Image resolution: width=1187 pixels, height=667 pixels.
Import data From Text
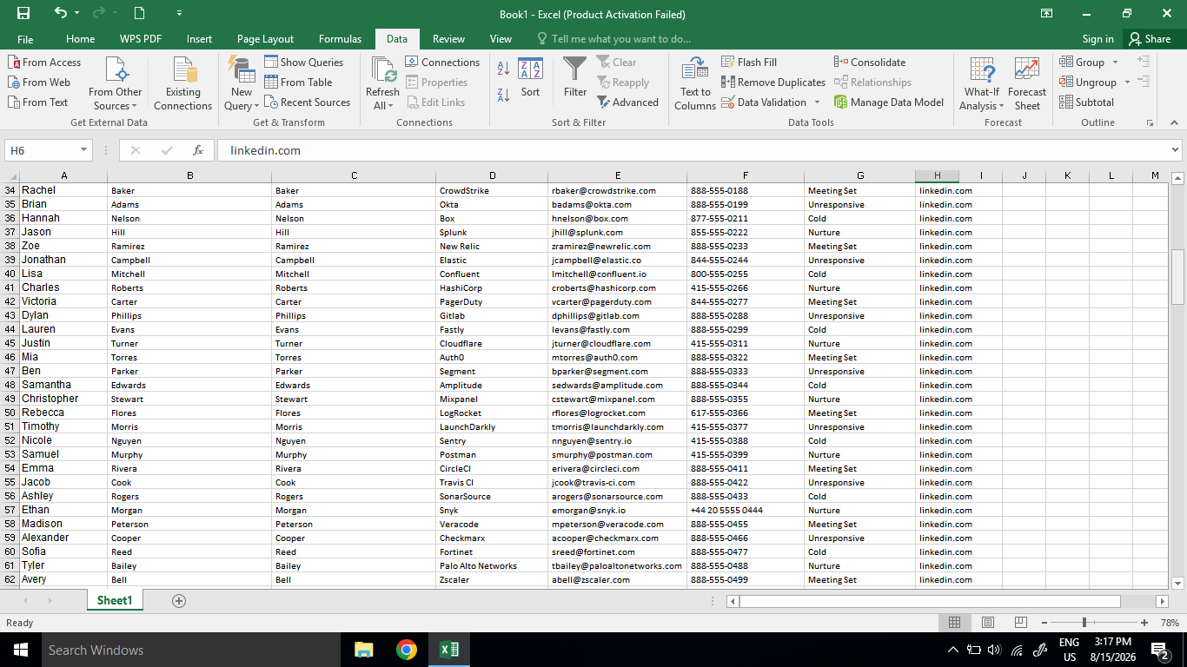(x=38, y=102)
